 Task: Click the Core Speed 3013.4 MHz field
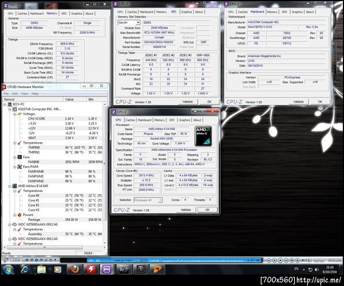point(146,176)
